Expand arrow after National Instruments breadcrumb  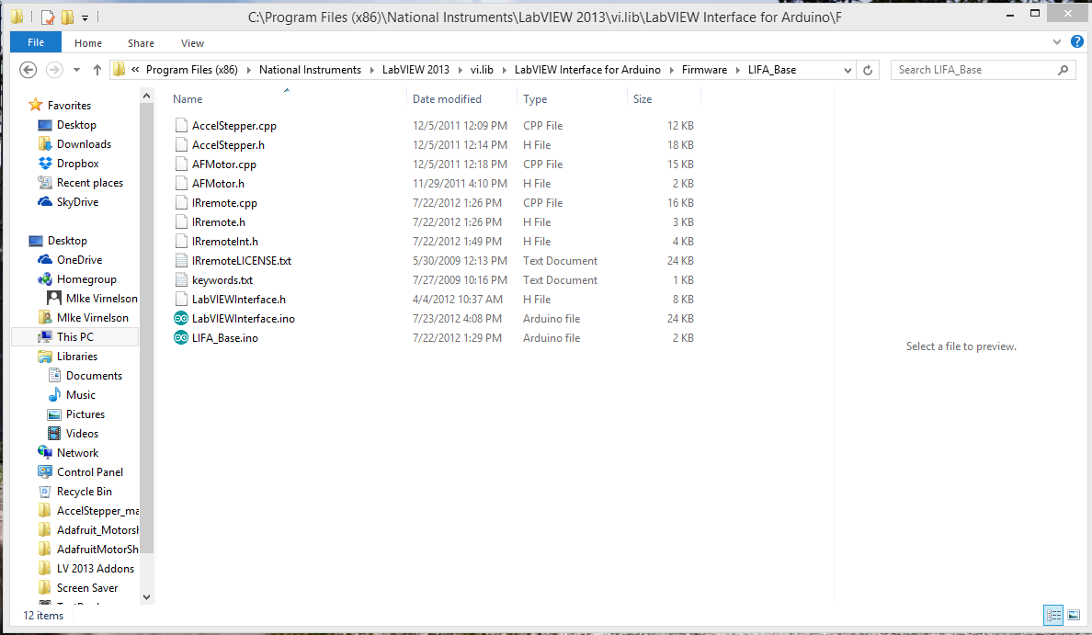(x=372, y=70)
